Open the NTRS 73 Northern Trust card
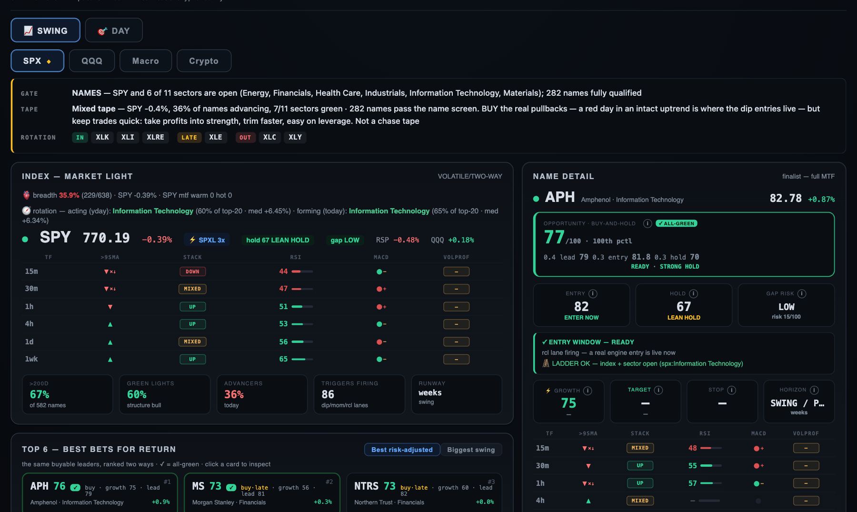Image resolution: width=857 pixels, height=512 pixels. pyautogui.click(x=424, y=493)
